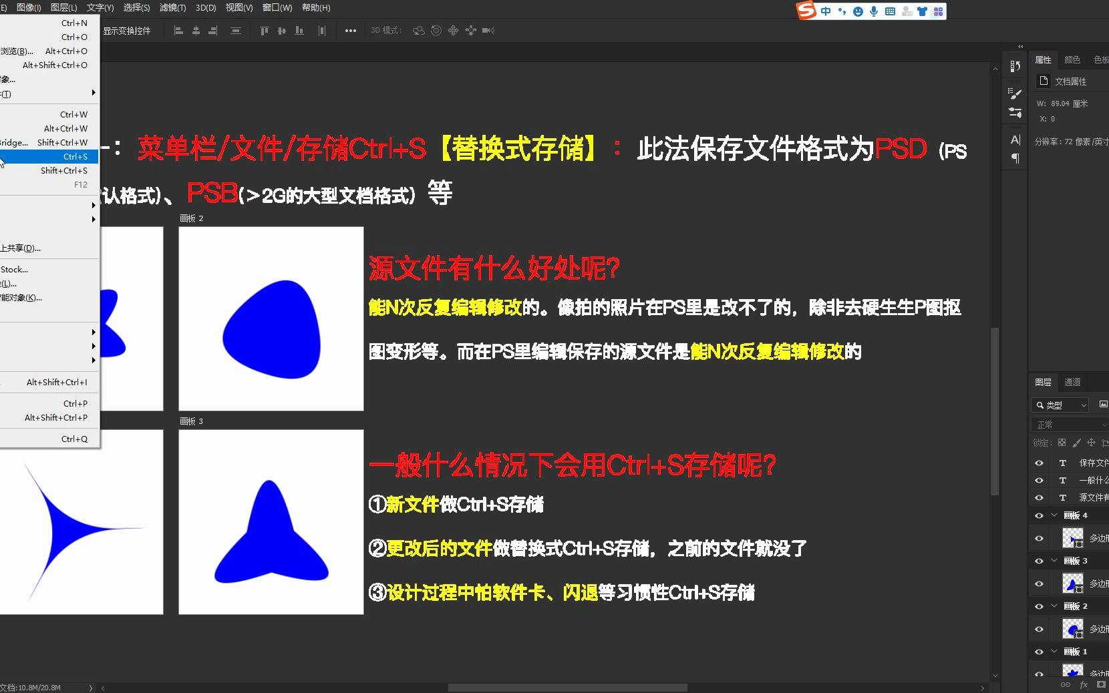
Task: Open the 正常 blend mode dropdown
Action: click(x=1070, y=425)
